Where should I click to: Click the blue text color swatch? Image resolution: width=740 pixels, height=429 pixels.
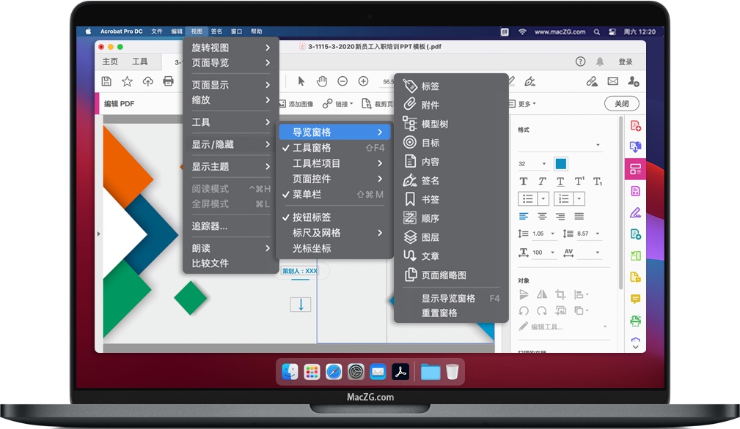coord(561,164)
